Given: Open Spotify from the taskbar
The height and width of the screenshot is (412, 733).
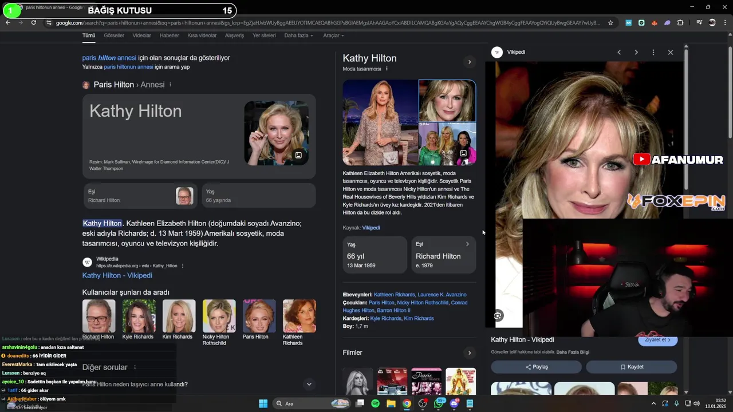Looking at the screenshot, I should [375, 403].
